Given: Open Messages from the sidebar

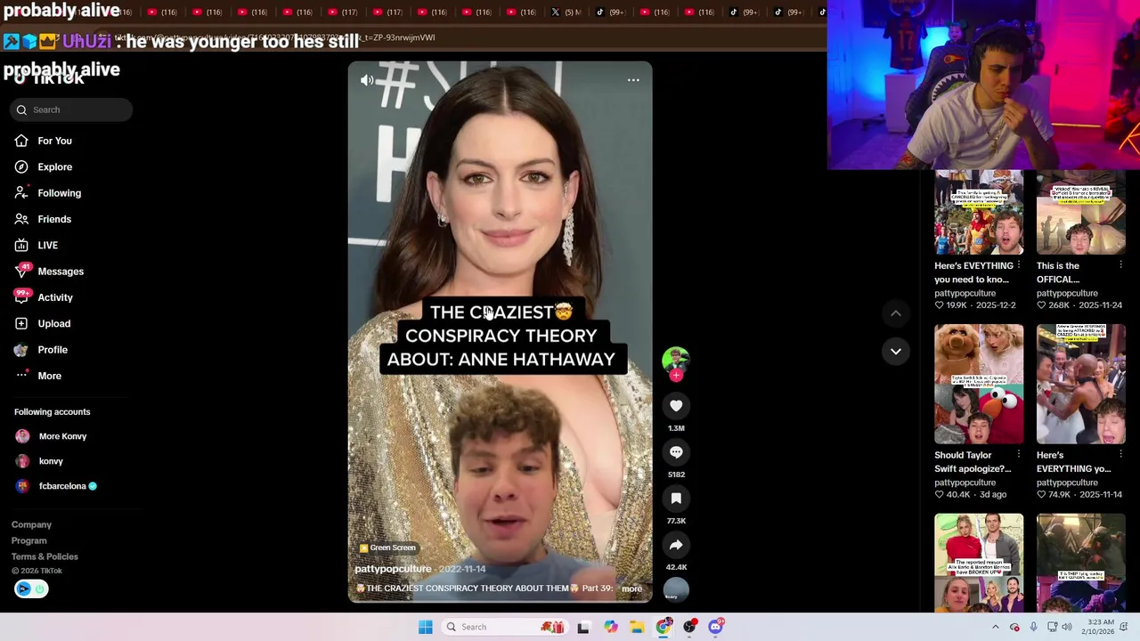Looking at the screenshot, I should pos(61,272).
